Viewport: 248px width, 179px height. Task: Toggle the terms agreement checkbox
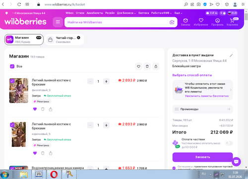[x=174, y=168]
